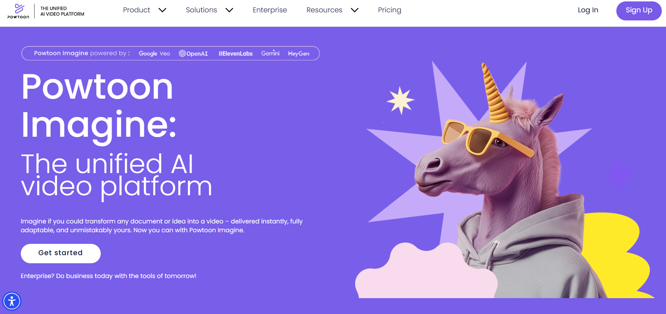This screenshot has width=666, height=314.
Task: Go to the Pricing page
Action: tap(390, 10)
